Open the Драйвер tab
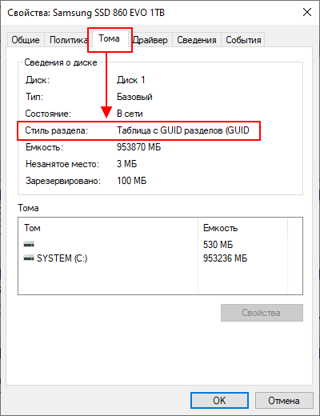Viewport: 320px width, 416px height. coord(150,40)
